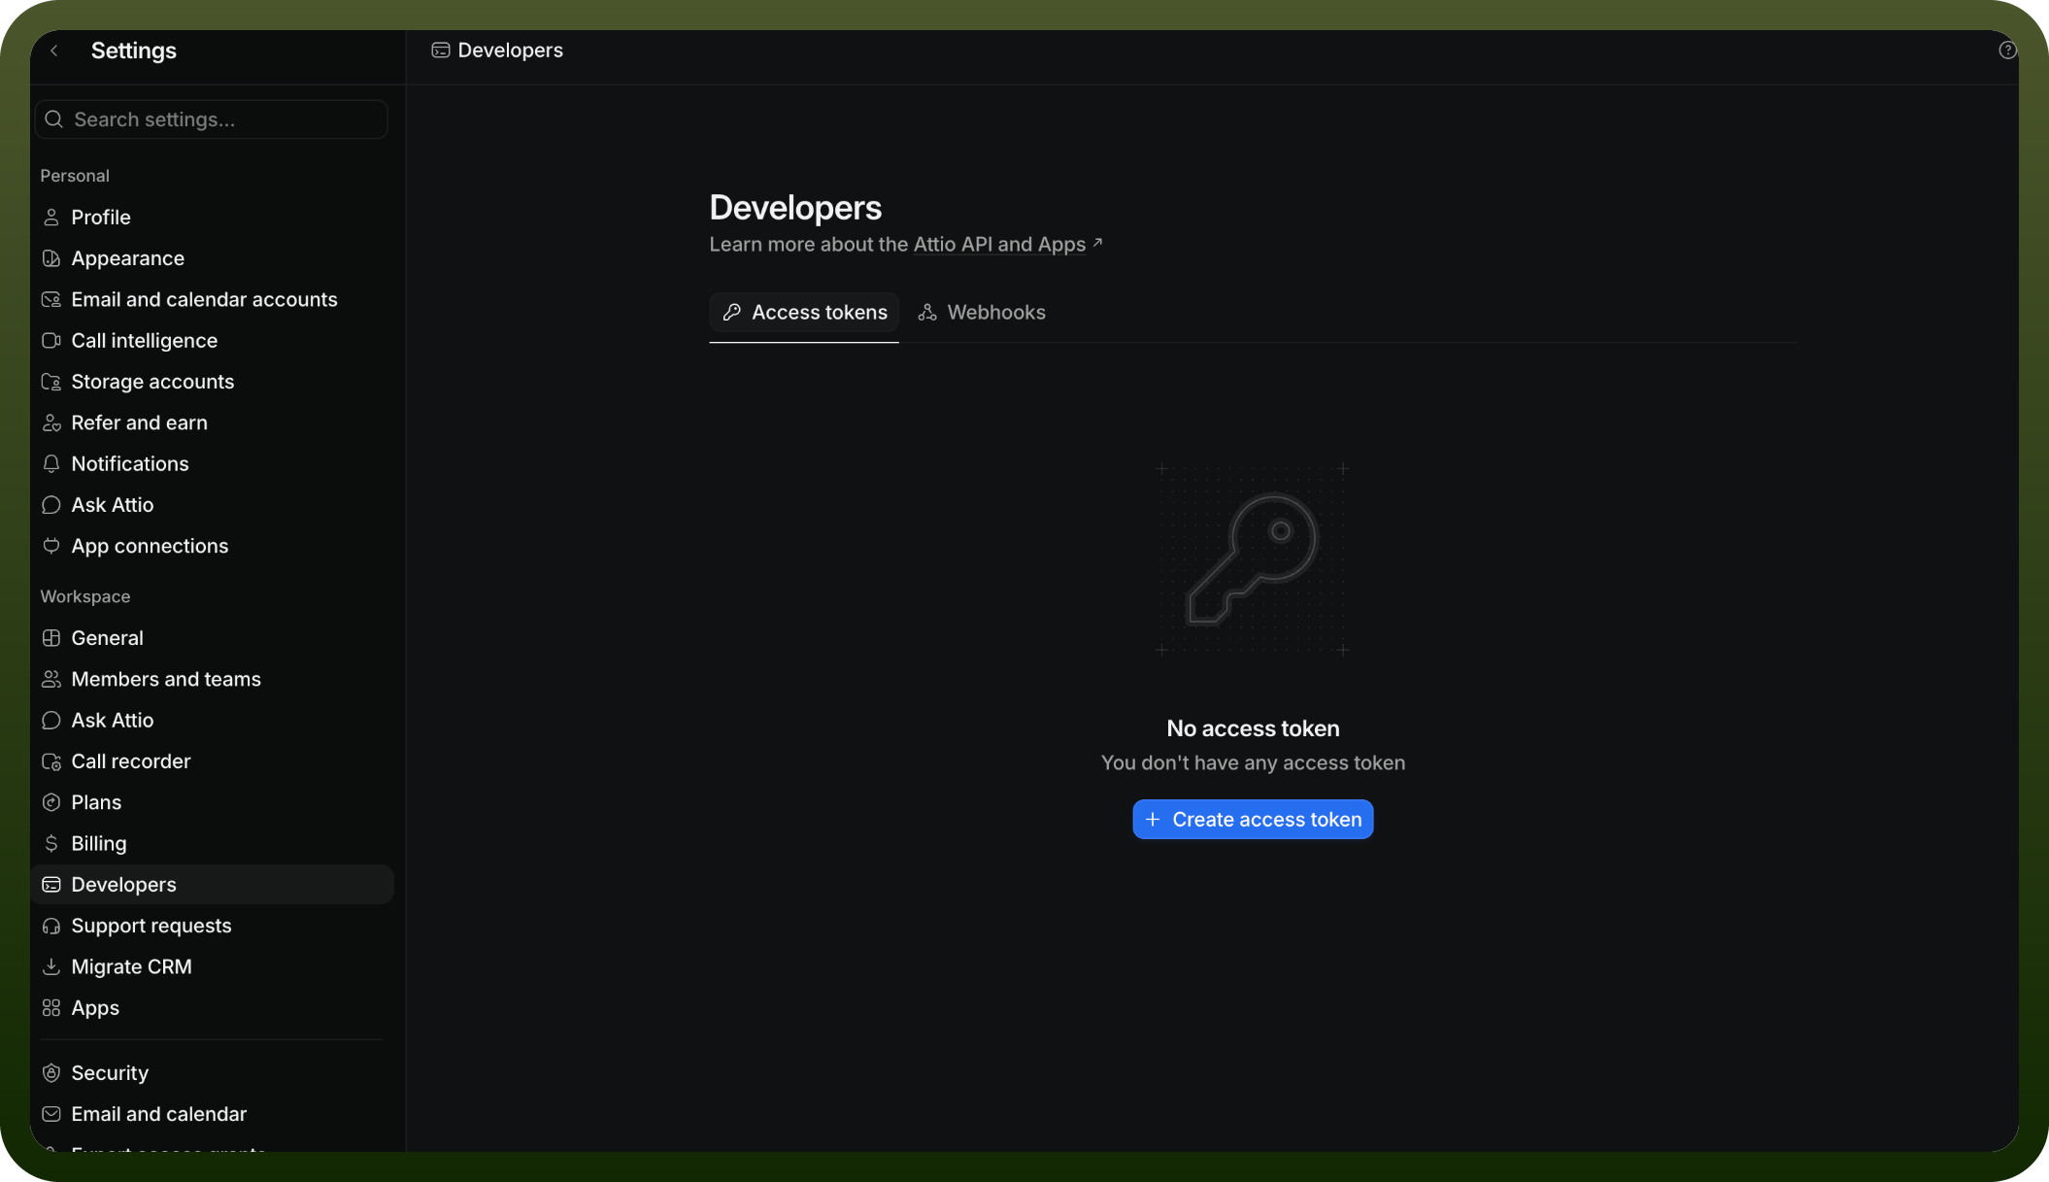
Task: Switch to the Webhooks tab
Action: tap(982, 312)
